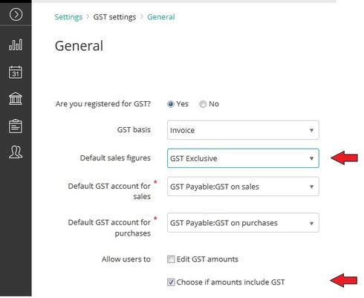Open the calendar icon in sidebar
Image resolution: width=364 pixels, height=298 pixels.
16,72
